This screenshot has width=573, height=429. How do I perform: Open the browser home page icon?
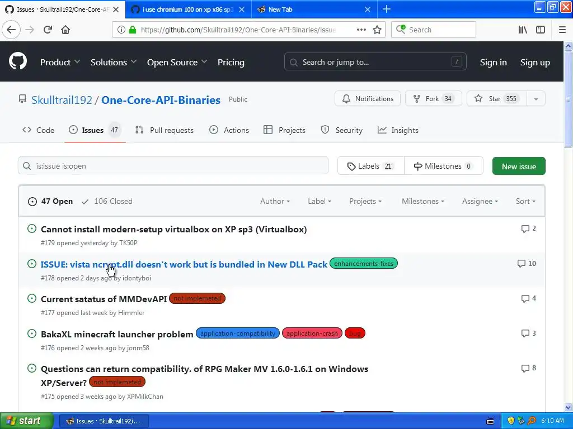(65, 30)
